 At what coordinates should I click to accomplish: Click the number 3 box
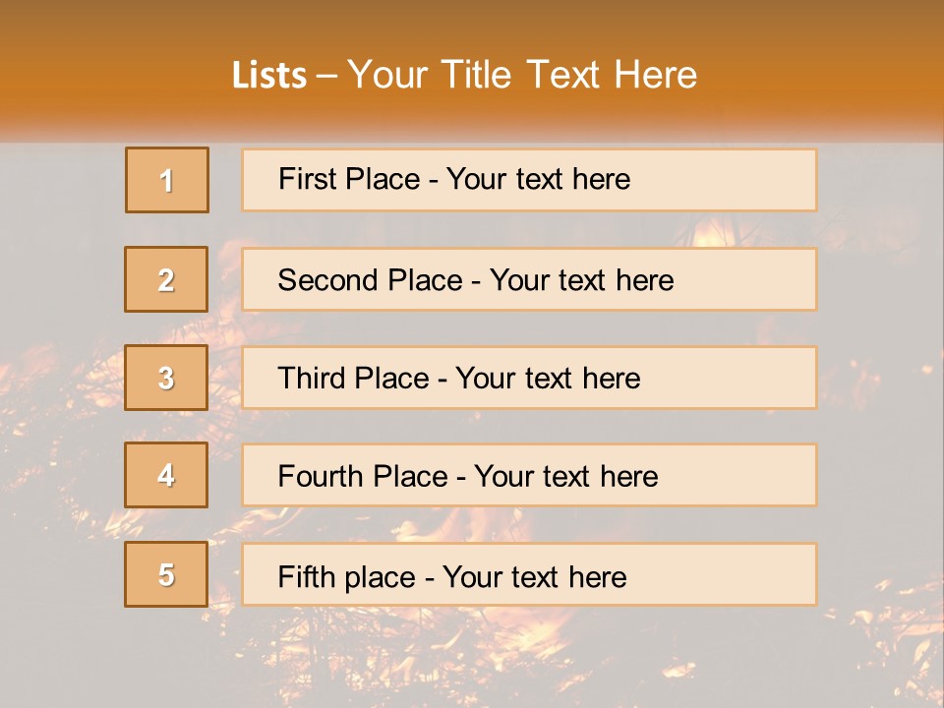[x=166, y=378]
